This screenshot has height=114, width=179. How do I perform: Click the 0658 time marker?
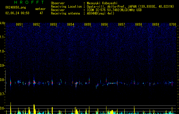139,25
